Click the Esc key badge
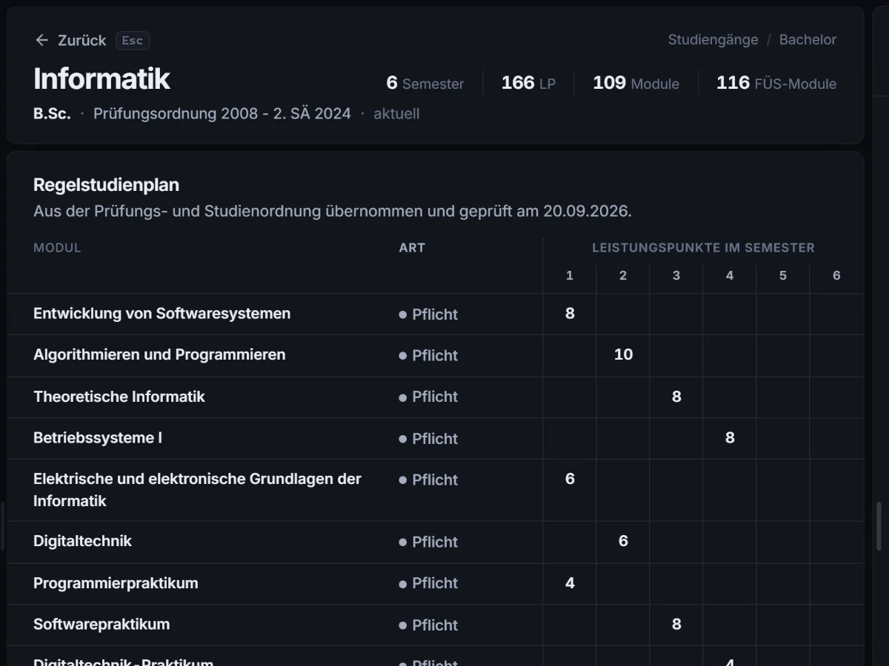This screenshot has height=666, width=889. [133, 40]
